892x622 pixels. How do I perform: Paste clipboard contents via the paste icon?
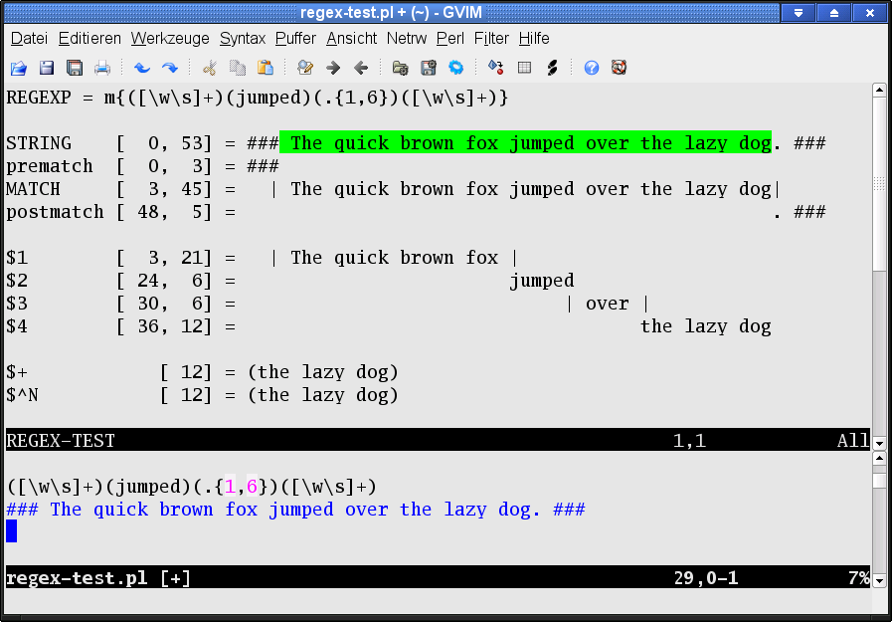tap(265, 68)
